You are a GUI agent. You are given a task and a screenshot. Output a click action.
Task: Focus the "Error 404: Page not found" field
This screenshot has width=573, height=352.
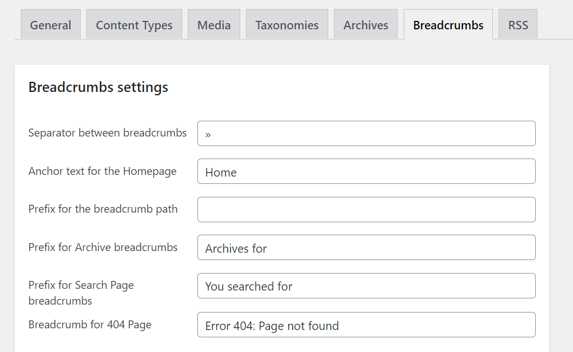coord(366,325)
